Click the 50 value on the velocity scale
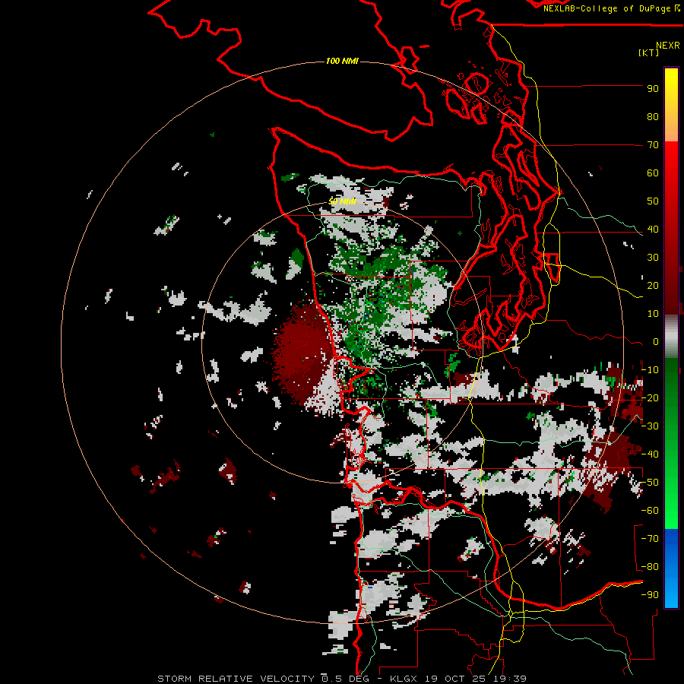684x684 pixels. pos(653,201)
